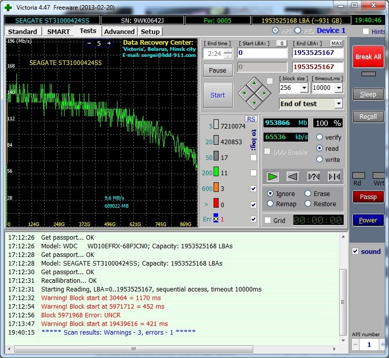Click the Pause button
The height and width of the screenshot is (358, 389).
coord(218,71)
